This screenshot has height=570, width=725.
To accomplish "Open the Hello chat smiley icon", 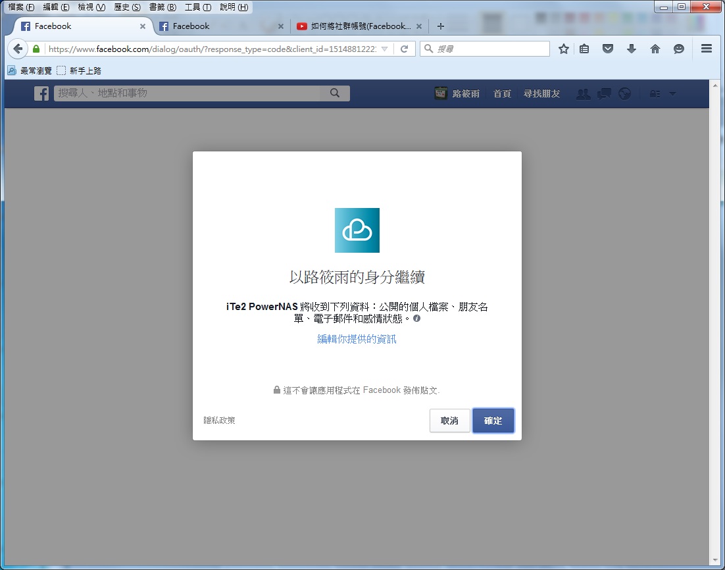I will (x=678, y=49).
